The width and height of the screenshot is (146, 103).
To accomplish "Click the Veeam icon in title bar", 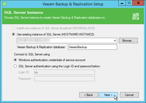I will point(5,4).
